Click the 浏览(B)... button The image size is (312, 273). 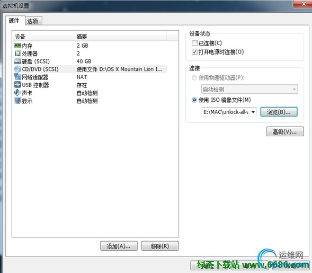pos(279,112)
